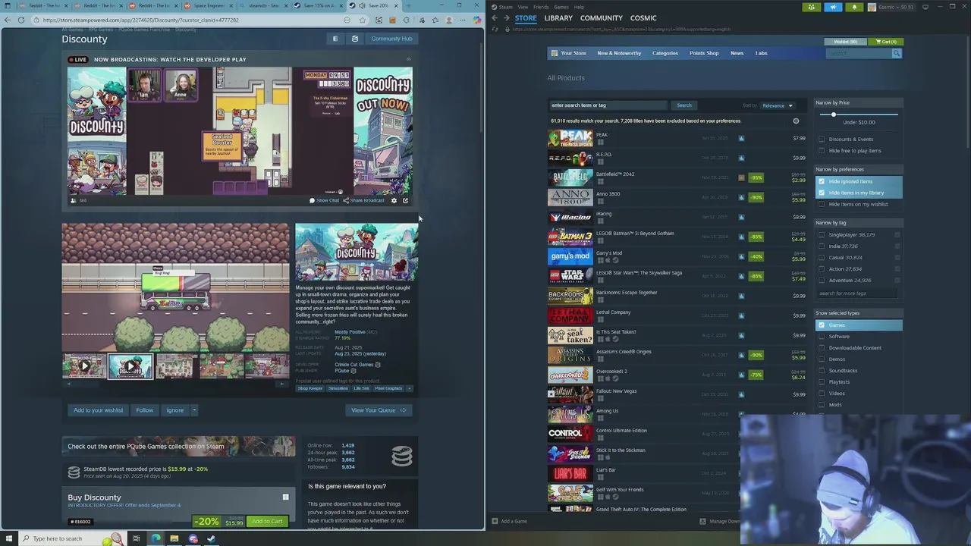Open Friends menu in Steam client

pyautogui.click(x=541, y=7)
